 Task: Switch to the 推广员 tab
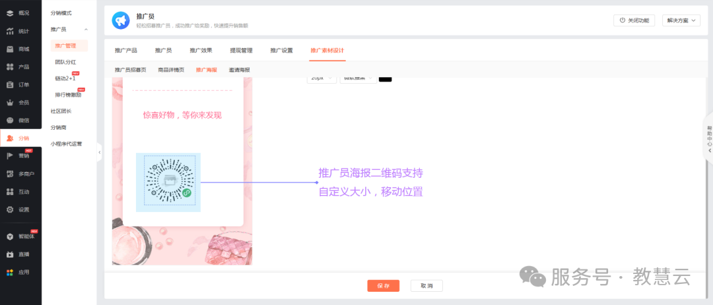coord(163,50)
